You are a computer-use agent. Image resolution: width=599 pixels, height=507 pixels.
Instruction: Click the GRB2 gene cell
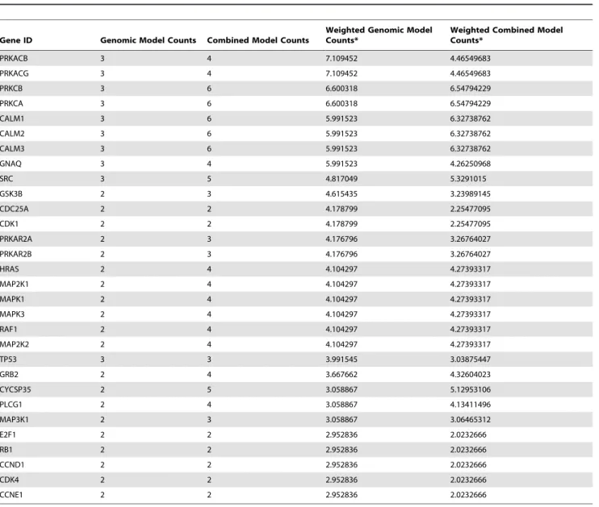pos(9,375)
